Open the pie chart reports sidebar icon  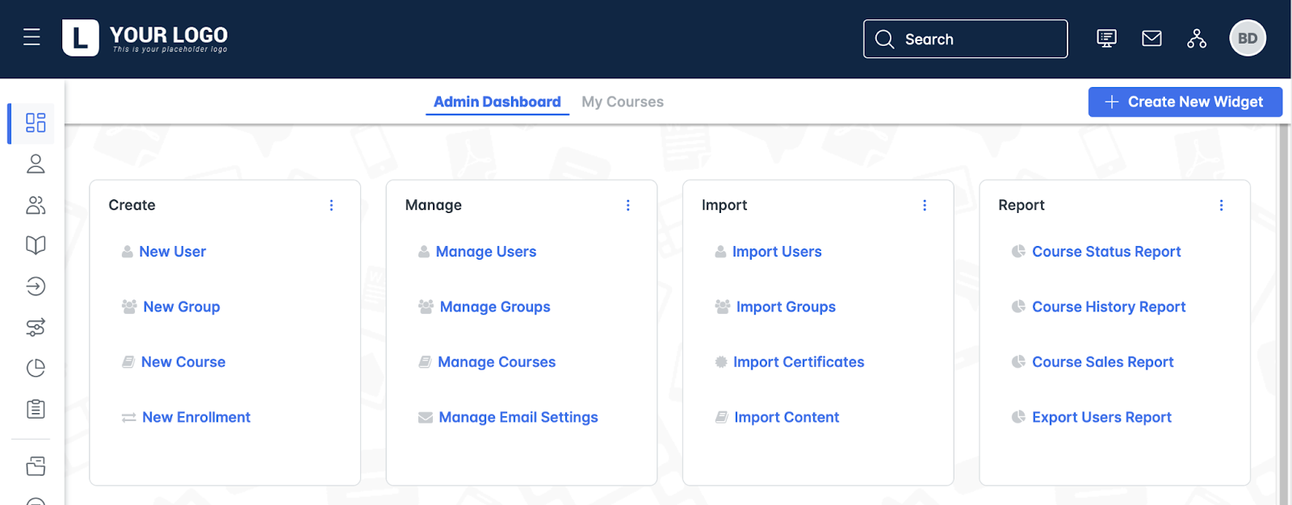[x=36, y=368]
